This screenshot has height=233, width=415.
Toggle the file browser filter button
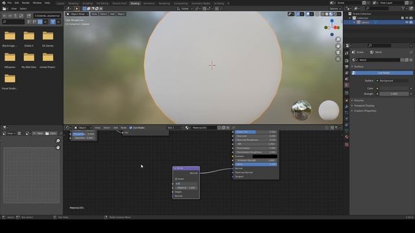[x=53, y=22]
